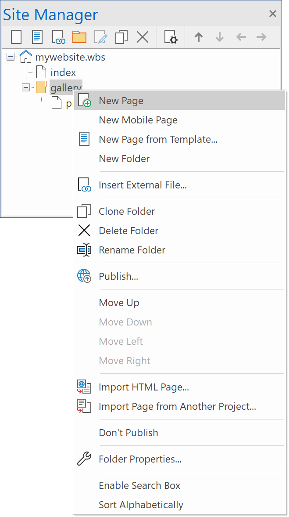Viewport: 289px width, 517px height.
Task: Click the Delete X toolbar icon
Action: click(x=143, y=37)
